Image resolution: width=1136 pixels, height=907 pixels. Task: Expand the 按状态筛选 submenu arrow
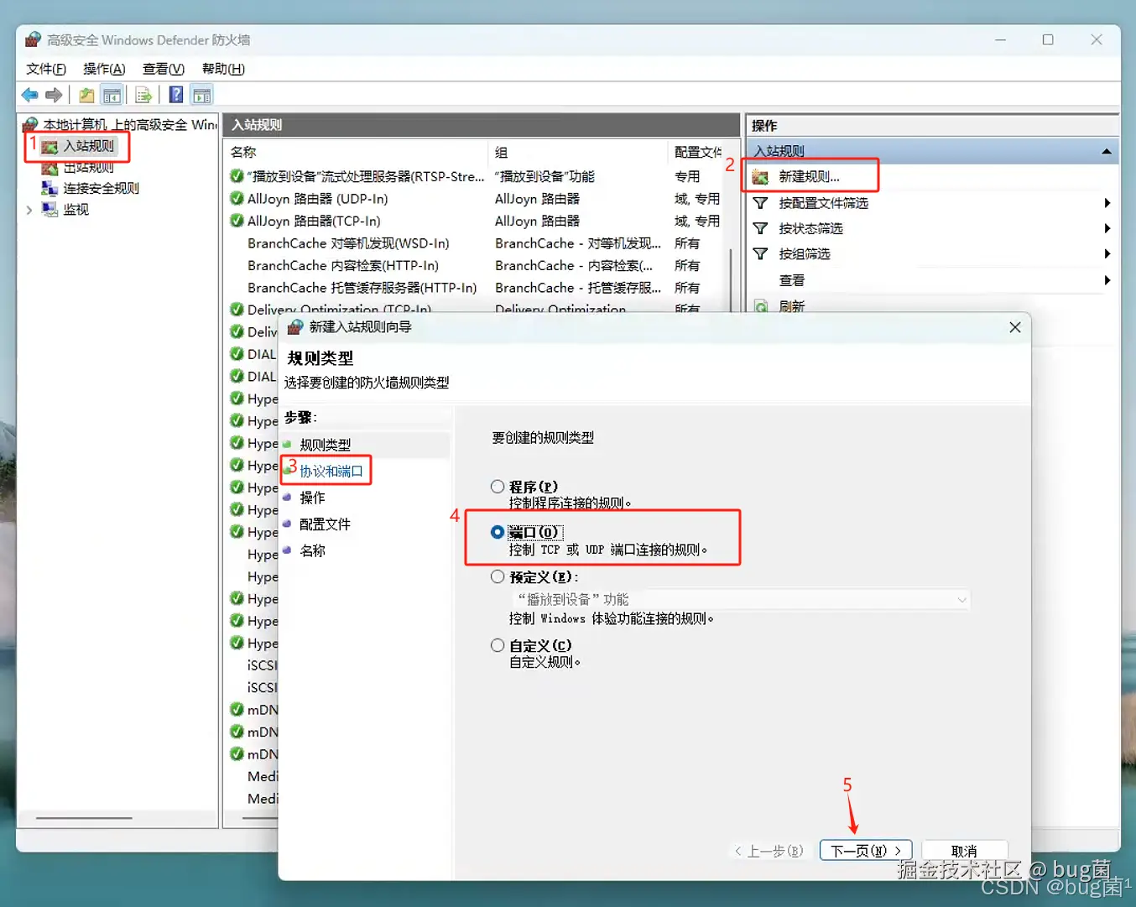click(x=1107, y=228)
